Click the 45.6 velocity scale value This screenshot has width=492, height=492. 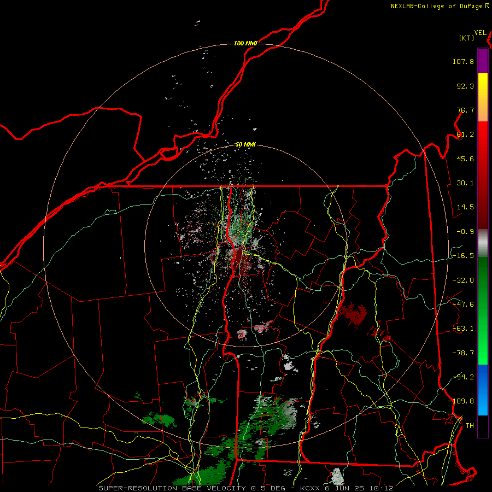(x=465, y=159)
